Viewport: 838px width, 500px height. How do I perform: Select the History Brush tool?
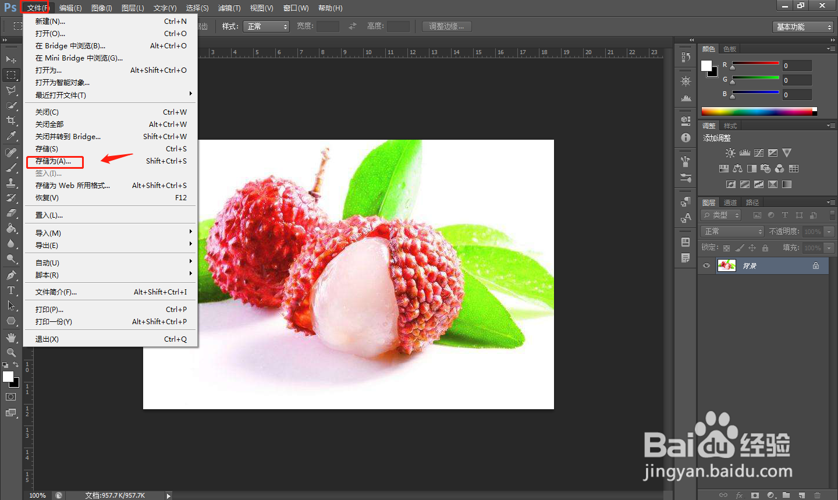(11, 198)
